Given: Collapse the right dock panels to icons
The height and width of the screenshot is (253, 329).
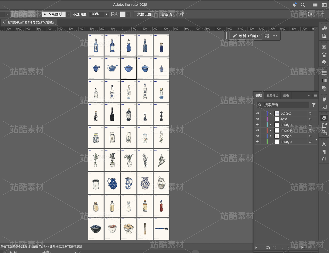Looking at the screenshot, I should [x=326, y=20].
